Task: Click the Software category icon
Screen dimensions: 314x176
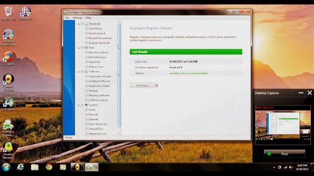Action: tap(86, 71)
